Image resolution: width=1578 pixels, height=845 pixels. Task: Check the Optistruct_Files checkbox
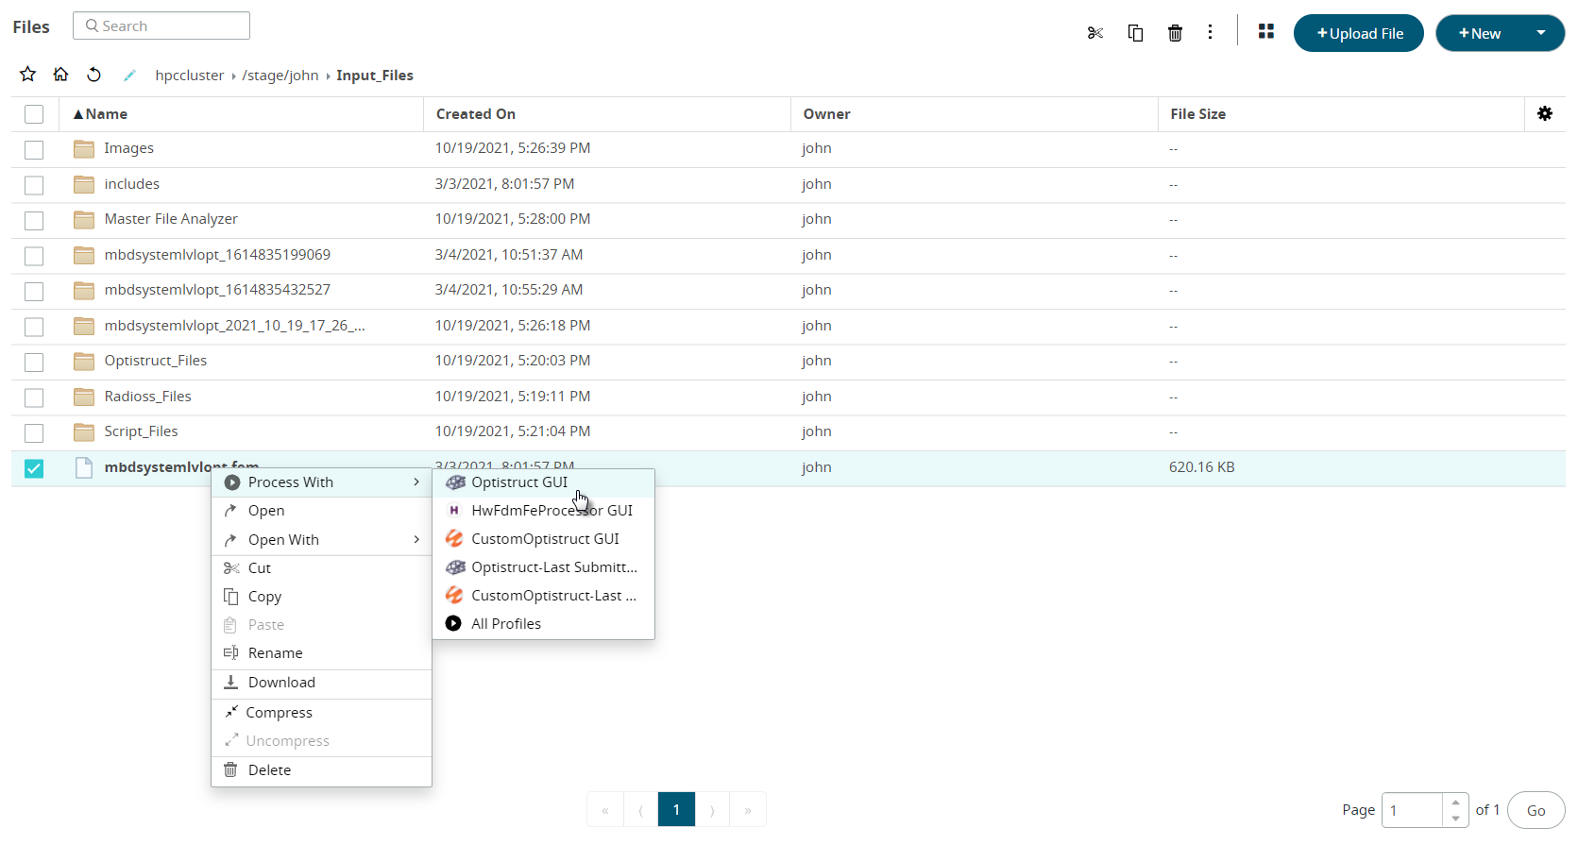pyautogui.click(x=34, y=362)
